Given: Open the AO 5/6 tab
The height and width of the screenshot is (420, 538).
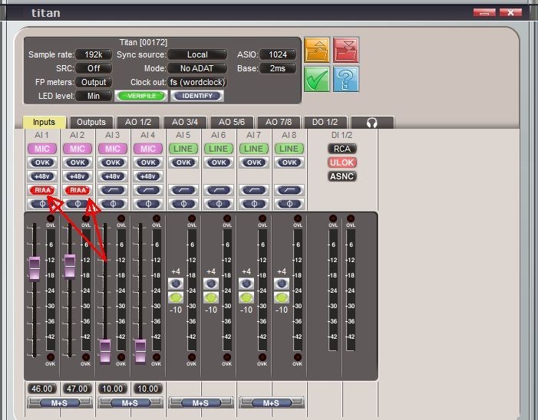Looking at the screenshot, I should pyautogui.click(x=232, y=123).
